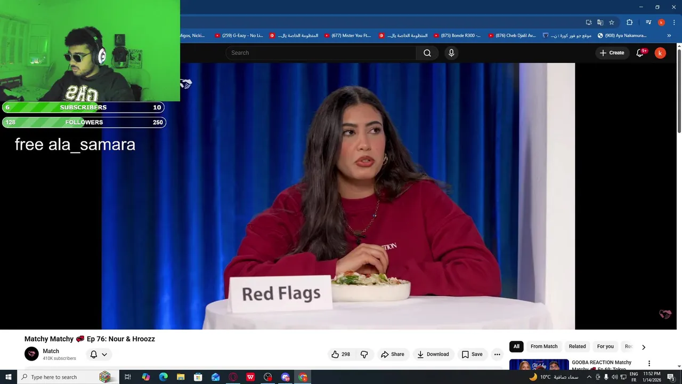Open bookmark (677) Mister You Ft...

click(347, 36)
